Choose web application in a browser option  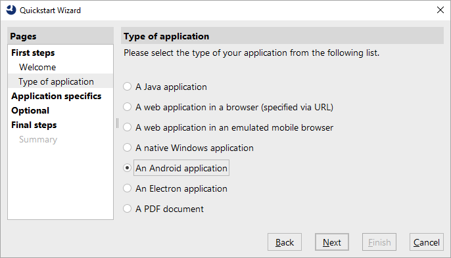(x=127, y=107)
